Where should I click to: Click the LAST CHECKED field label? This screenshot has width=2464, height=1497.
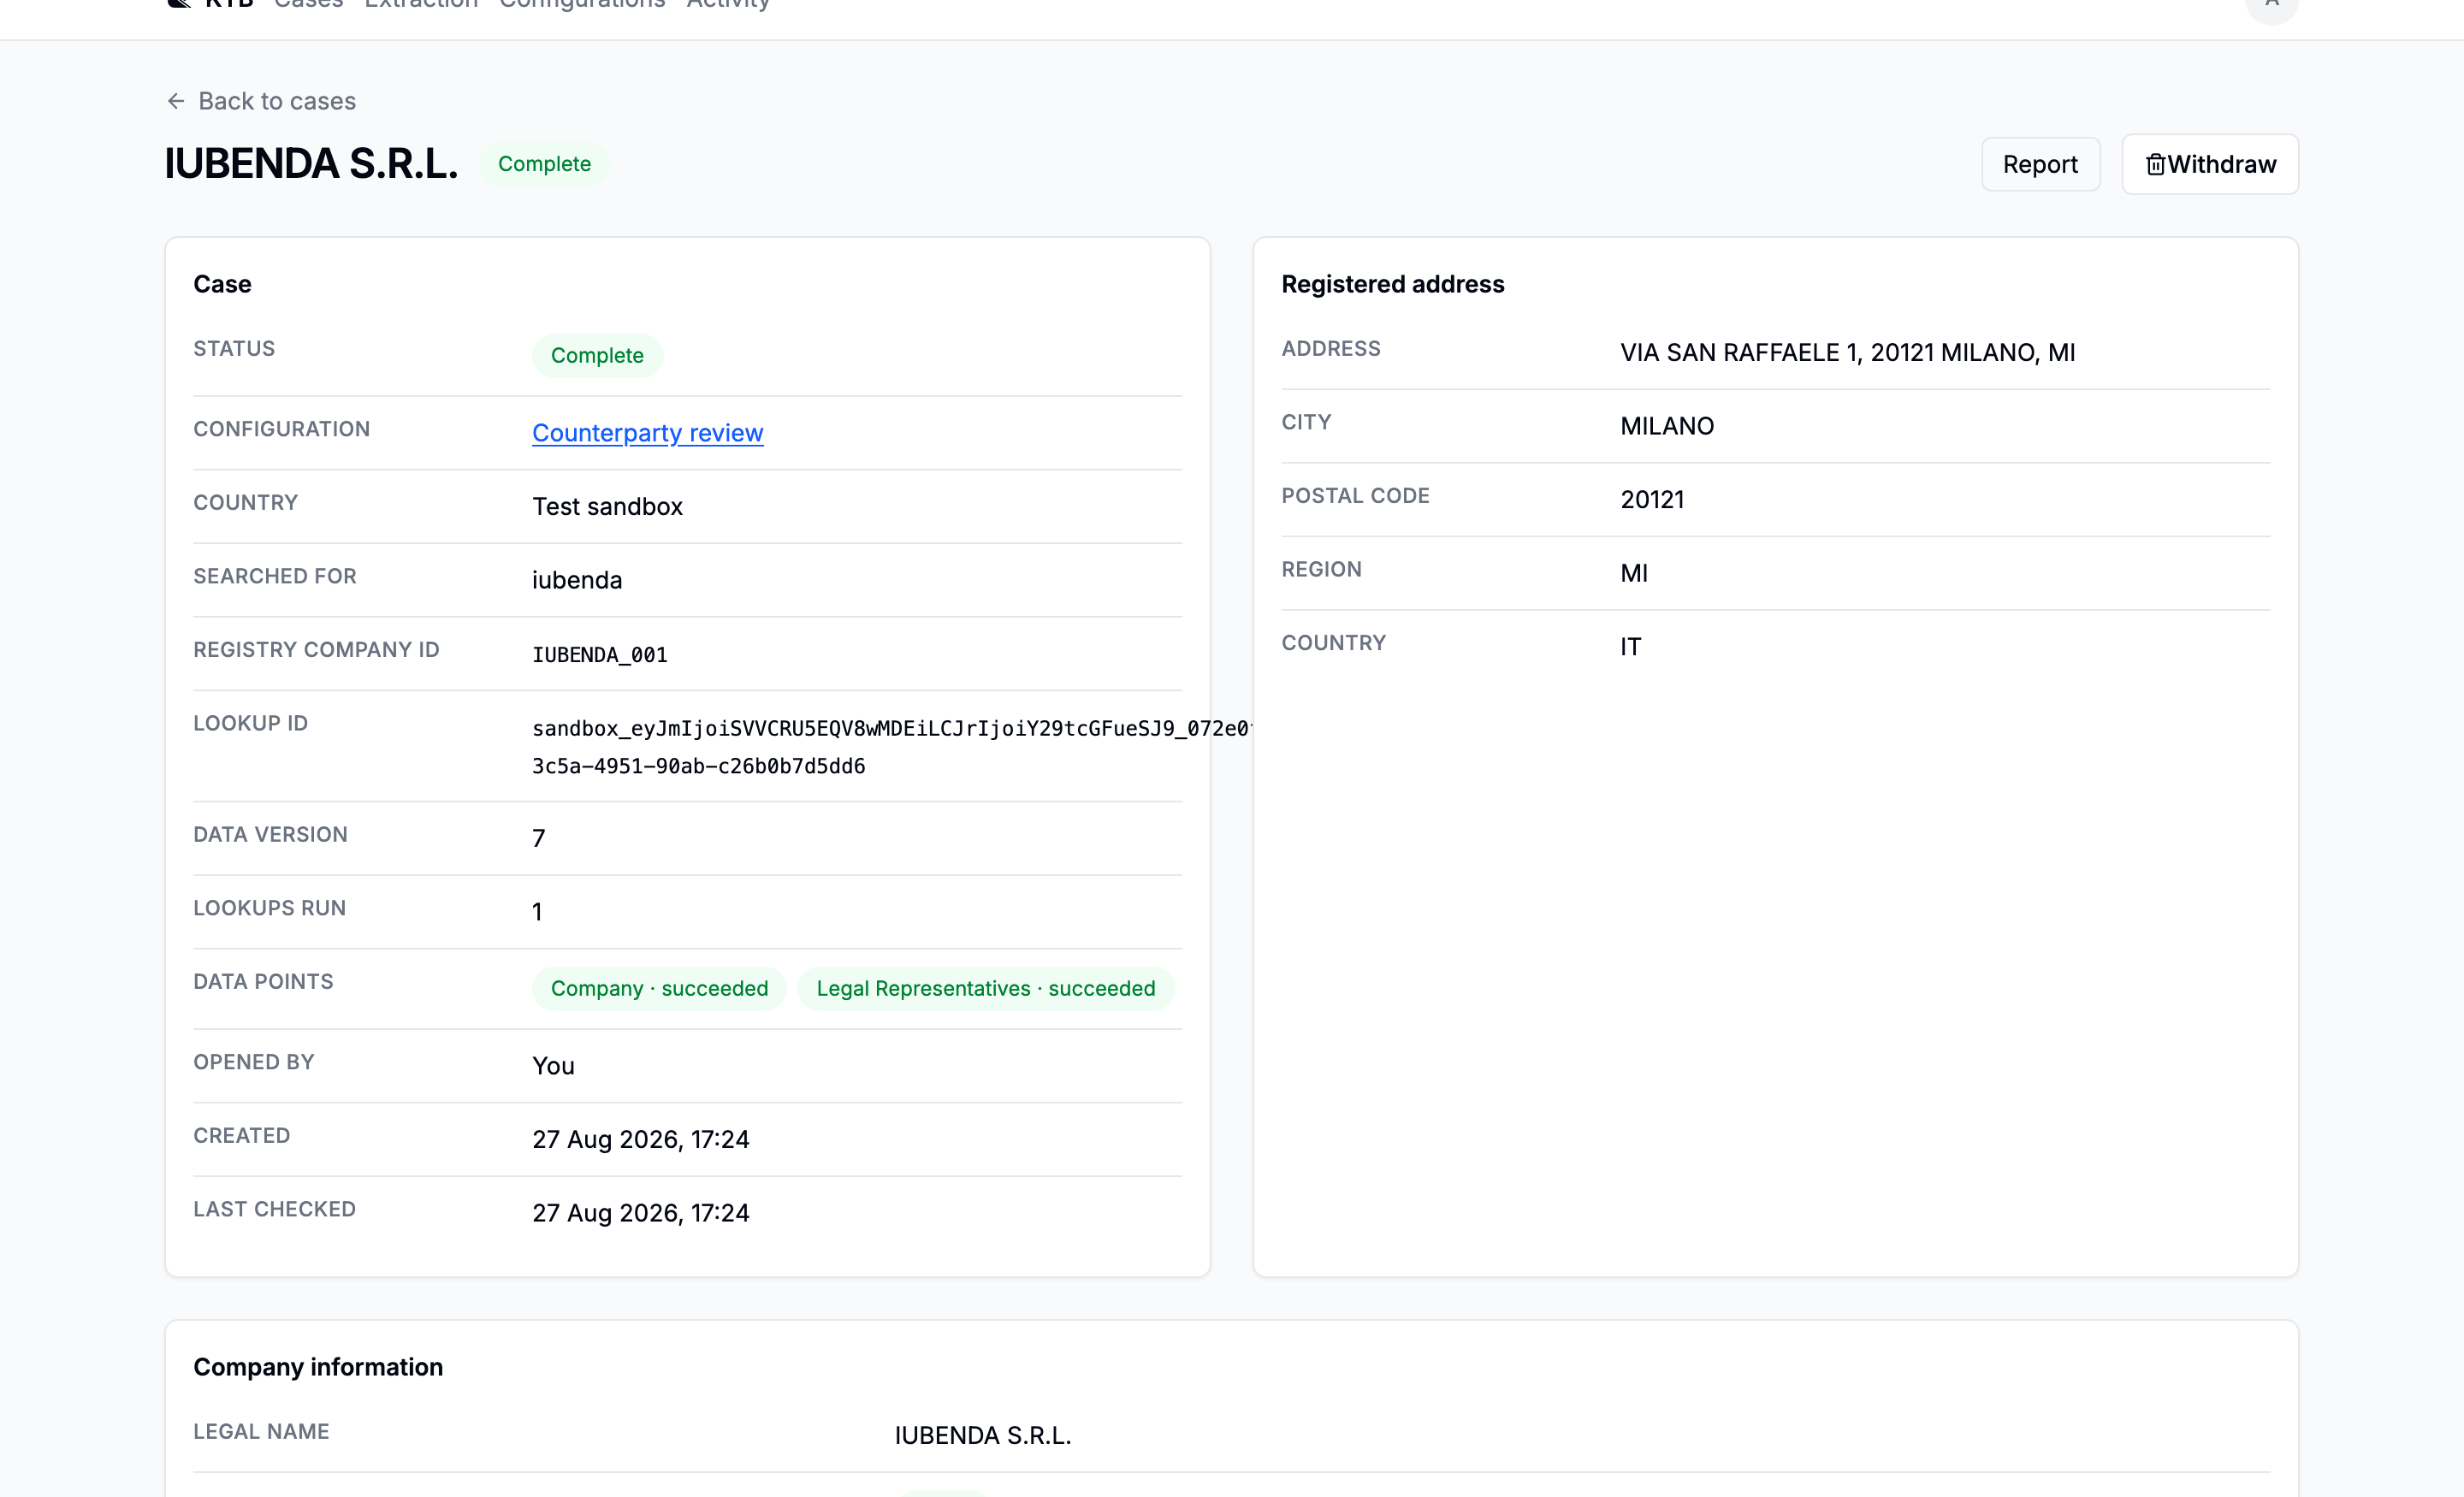274,1210
